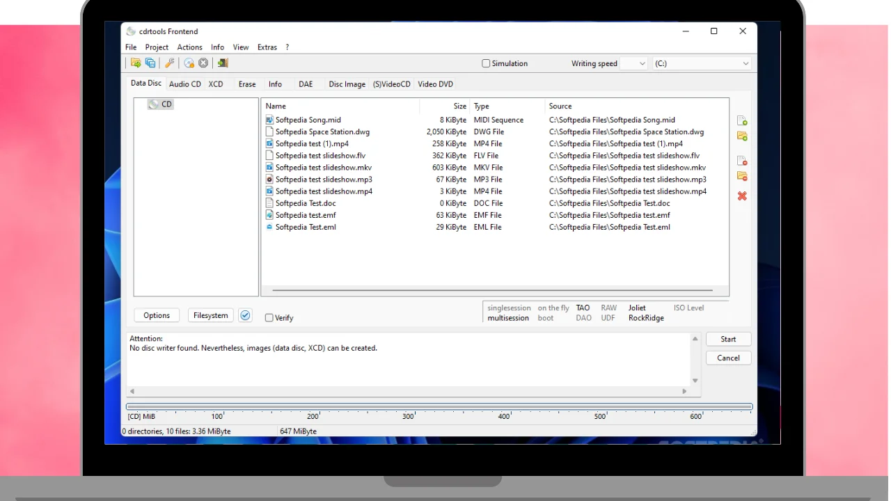Click the RockRidge status label
Screen dimensions: 891x501
[646, 318]
